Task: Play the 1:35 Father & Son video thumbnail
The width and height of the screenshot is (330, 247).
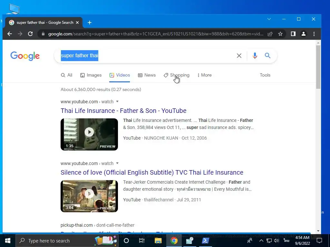Action: (x=89, y=134)
